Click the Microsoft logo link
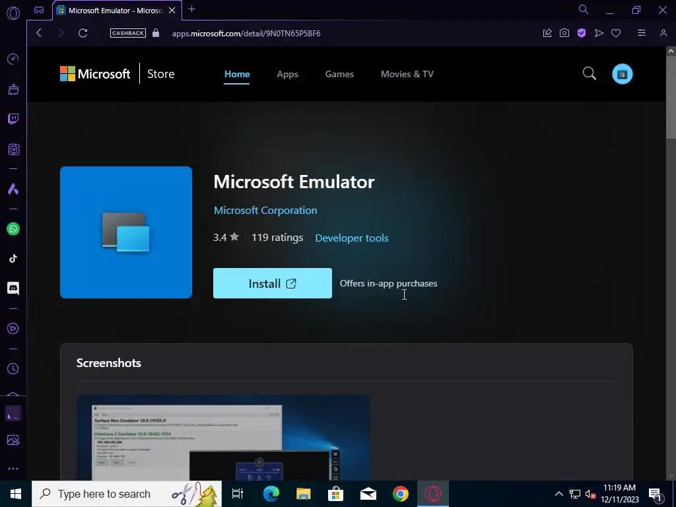Screen dimensions: 676x507 coord(95,74)
